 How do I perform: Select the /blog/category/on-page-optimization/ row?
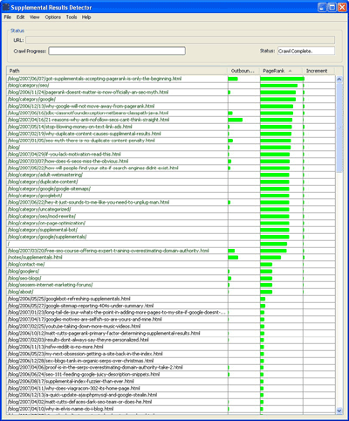(171, 223)
